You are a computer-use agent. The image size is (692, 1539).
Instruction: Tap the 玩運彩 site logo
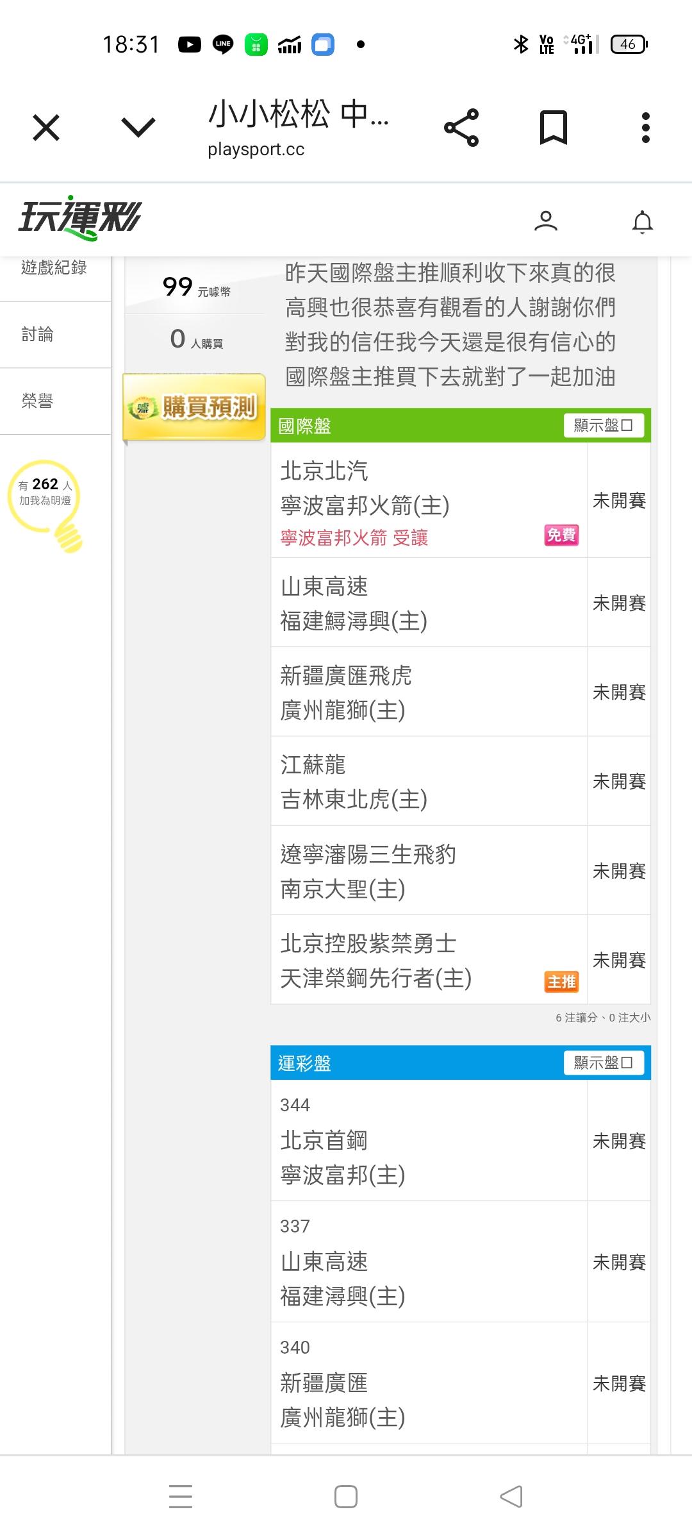pyautogui.click(x=79, y=218)
